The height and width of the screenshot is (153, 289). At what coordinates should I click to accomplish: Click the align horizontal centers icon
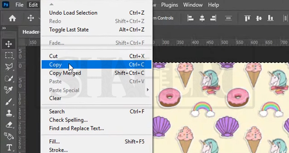(x=202, y=18)
